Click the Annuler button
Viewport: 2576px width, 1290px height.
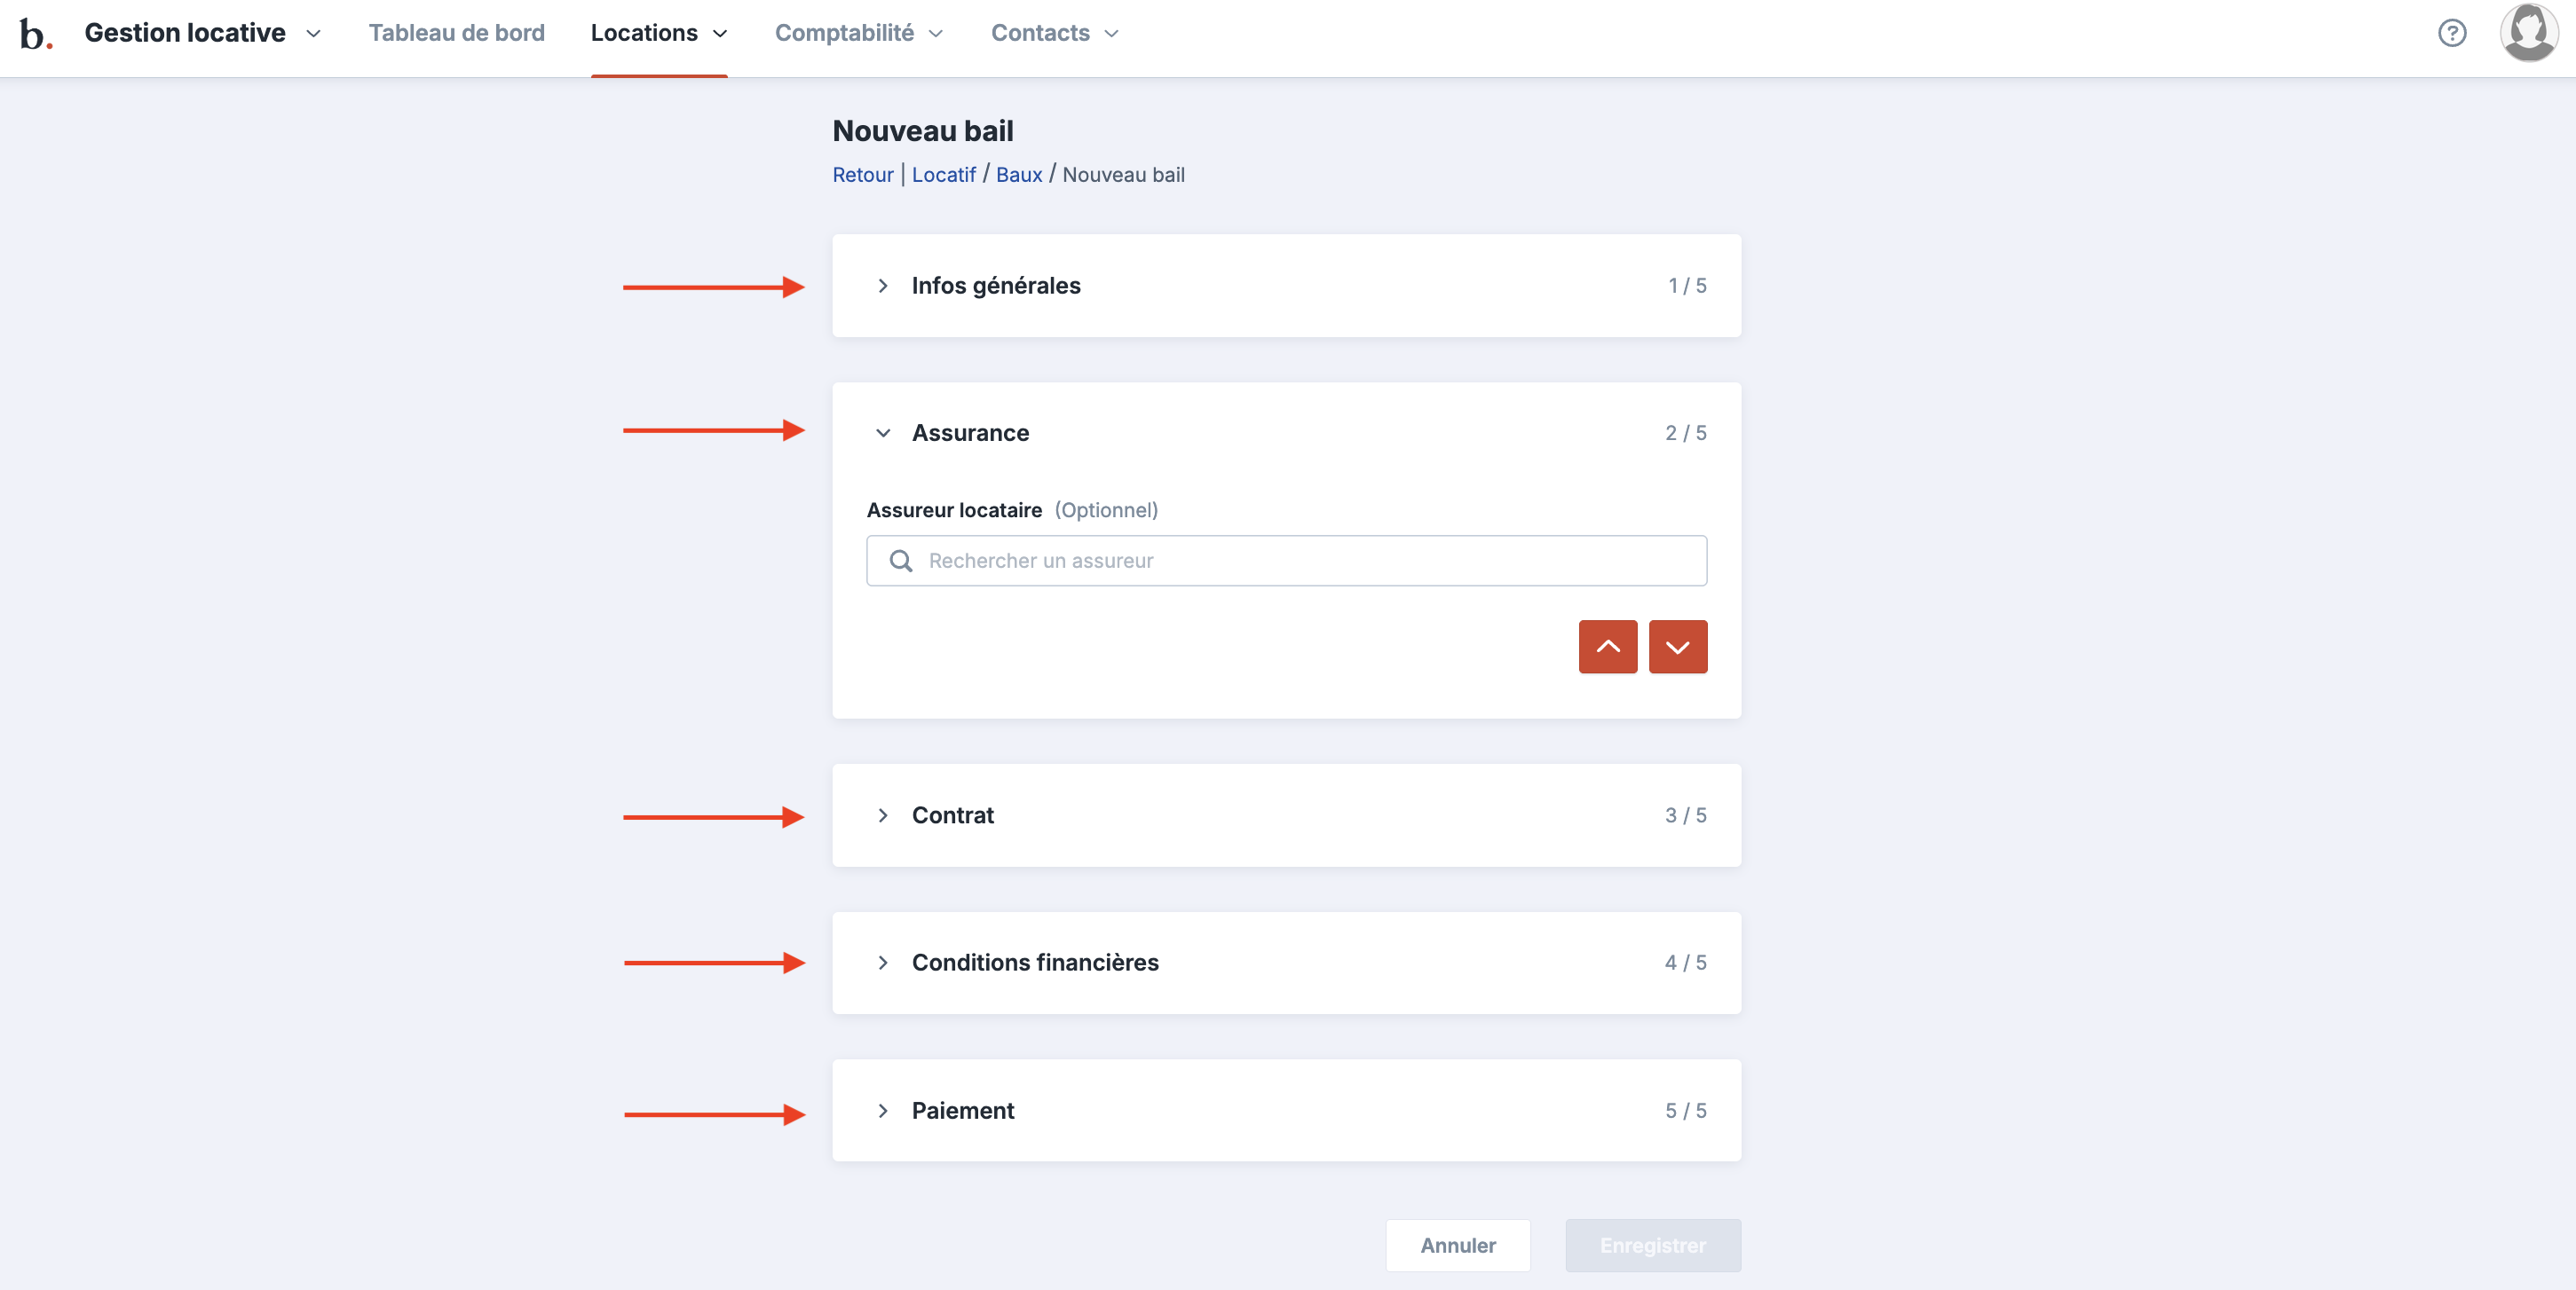point(1457,1245)
